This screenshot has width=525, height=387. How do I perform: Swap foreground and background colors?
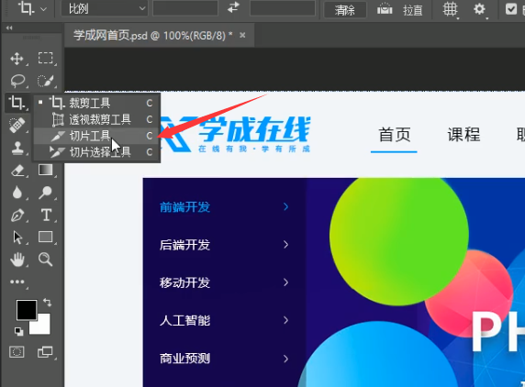tap(47, 303)
